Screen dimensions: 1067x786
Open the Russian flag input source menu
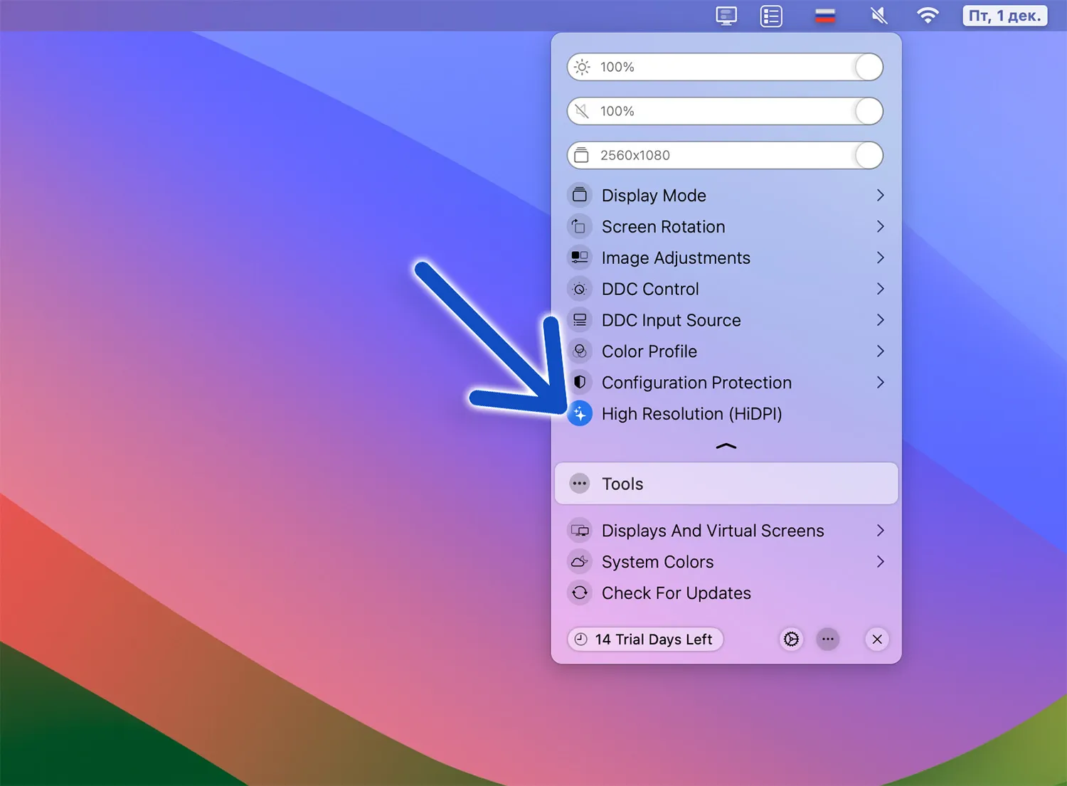tap(825, 16)
